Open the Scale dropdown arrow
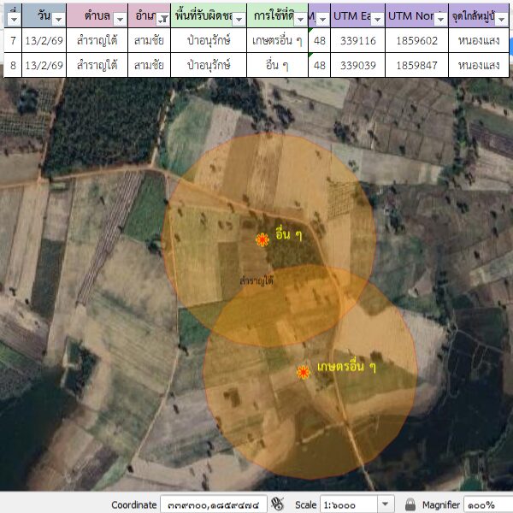Screen dimensions: 513x513 tap(385, 504)
